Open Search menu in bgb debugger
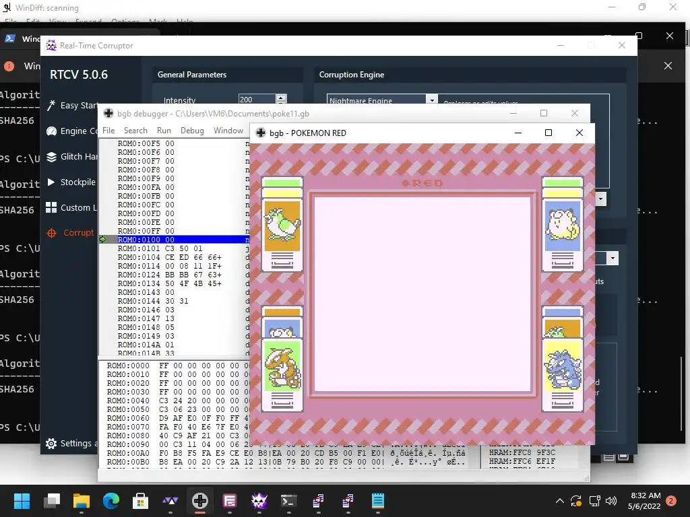The width and height of the screenshot is (690, 517). tap(135, 131)
